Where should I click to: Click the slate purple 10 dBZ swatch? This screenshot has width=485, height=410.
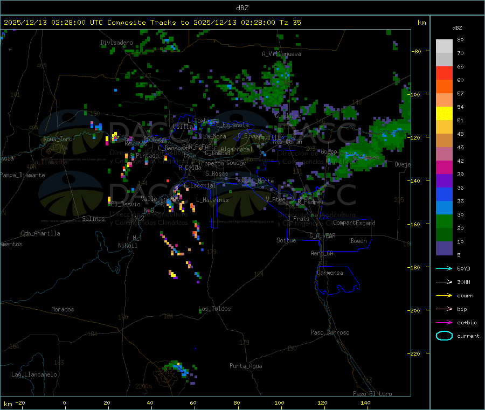444,248
